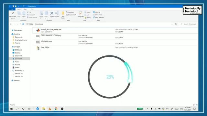Click the Bluetooth taskbar icon
Viewport: 207px width, 116px height.
pyautogui.click(x=38, y=109)
